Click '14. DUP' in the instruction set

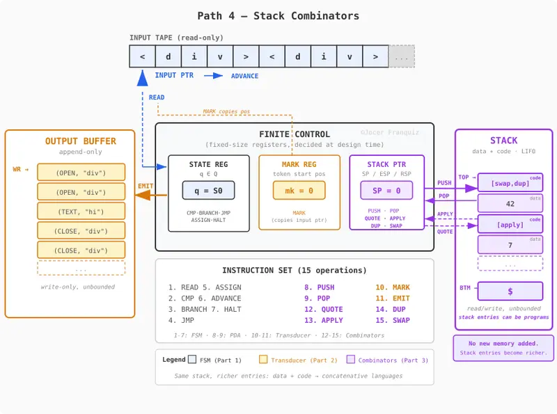tap(391, 309)
